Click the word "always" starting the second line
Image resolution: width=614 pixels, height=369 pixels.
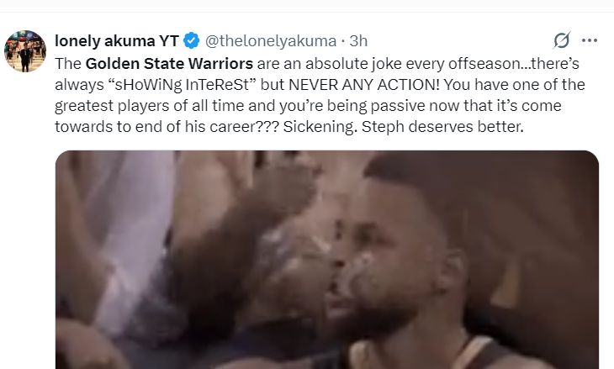77,84
